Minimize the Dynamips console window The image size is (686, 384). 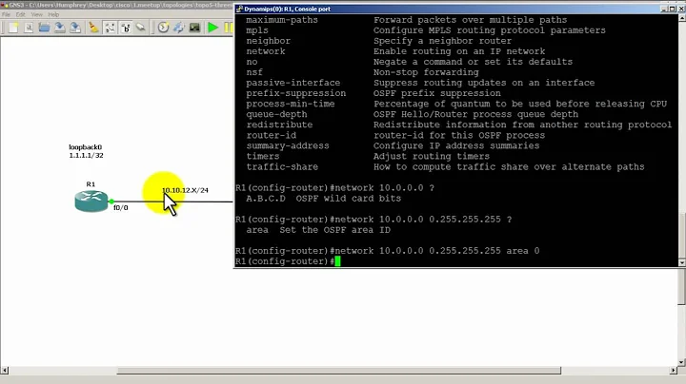[x=664, y=9]
